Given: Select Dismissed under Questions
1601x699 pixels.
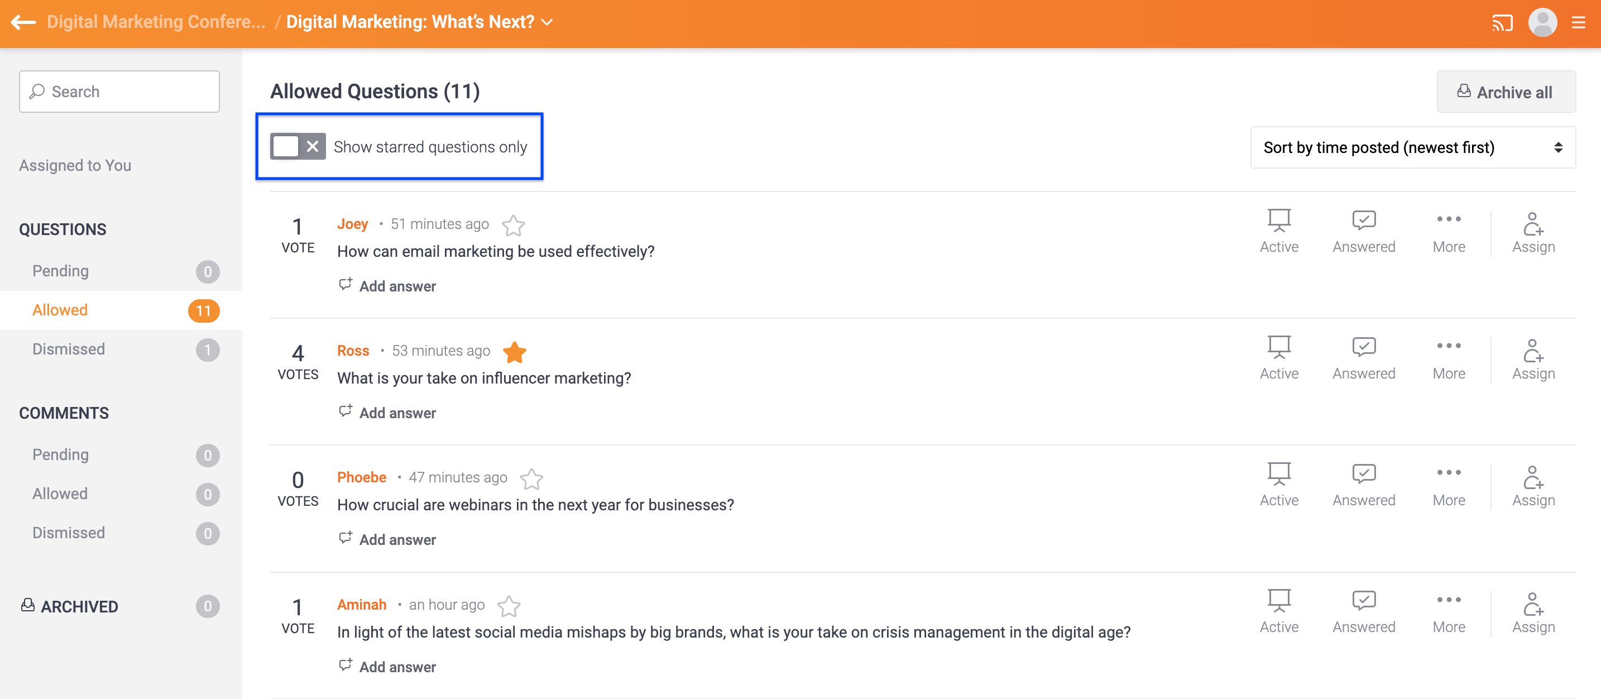Looking at the screenshot, I should pos(121,349).
